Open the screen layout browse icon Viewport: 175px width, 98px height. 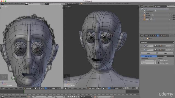tap(26, 4)
